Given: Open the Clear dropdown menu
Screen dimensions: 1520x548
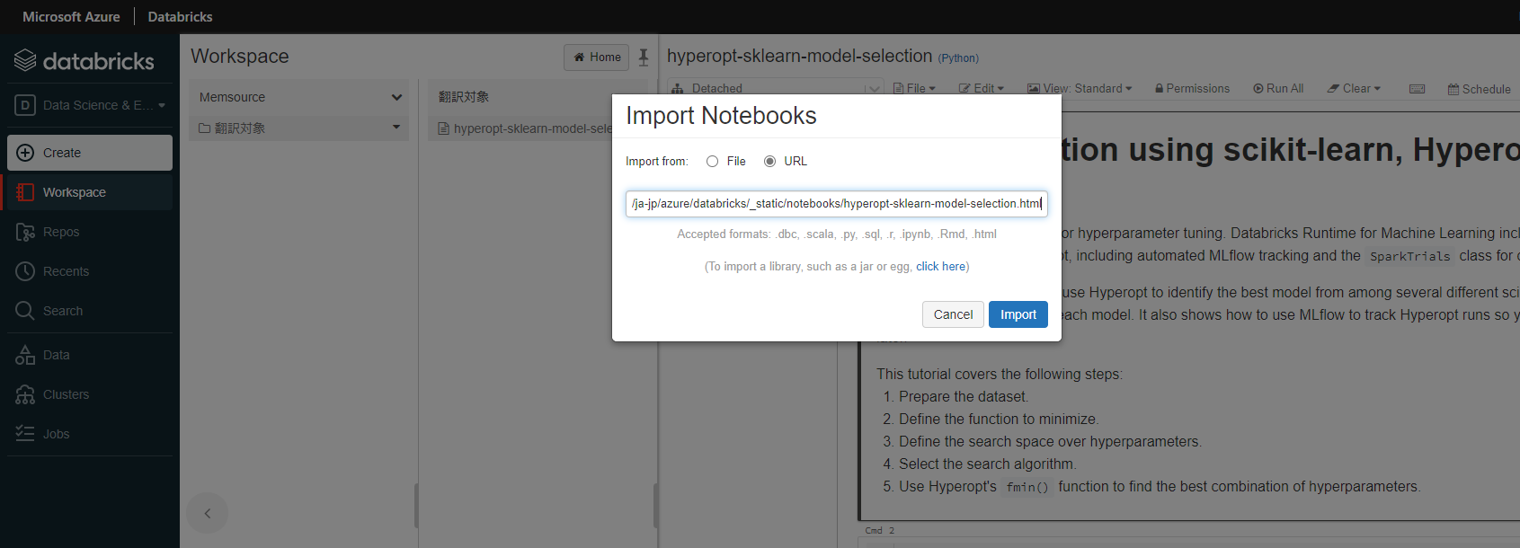Looking at the screenshot, I should [1354, 88].
